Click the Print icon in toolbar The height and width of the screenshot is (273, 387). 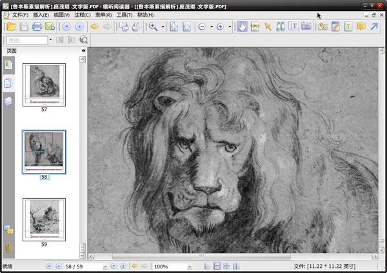point(37,26)
